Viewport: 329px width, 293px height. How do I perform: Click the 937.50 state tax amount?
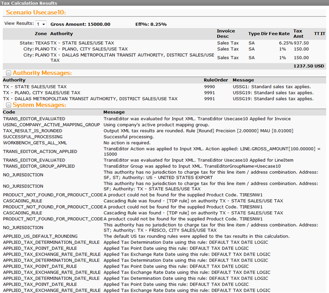[x=301, y=43]
